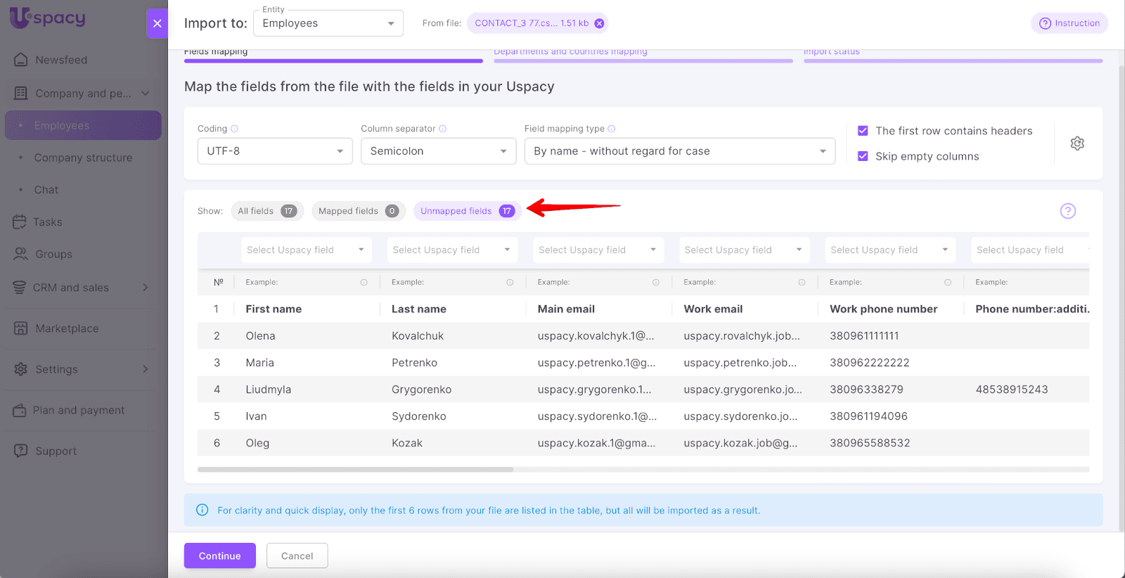1125x578 pixels.
Task: Switch to the All fields filter
Action: 266,211
